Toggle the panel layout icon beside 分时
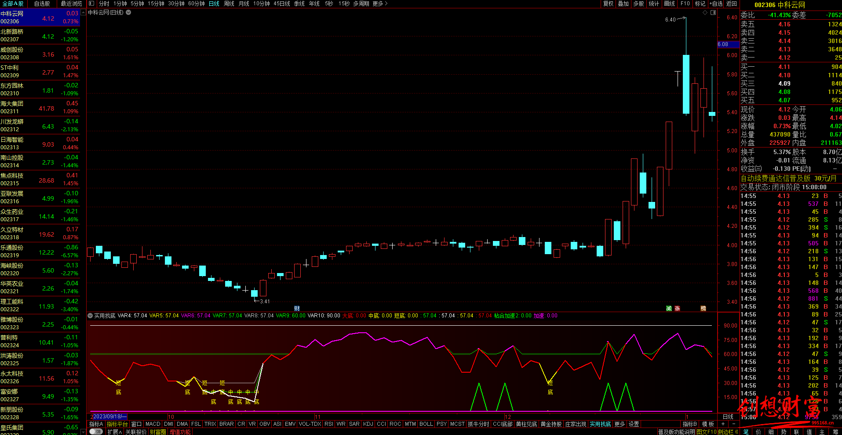This screenshot has height=435, width=842. 91,4
